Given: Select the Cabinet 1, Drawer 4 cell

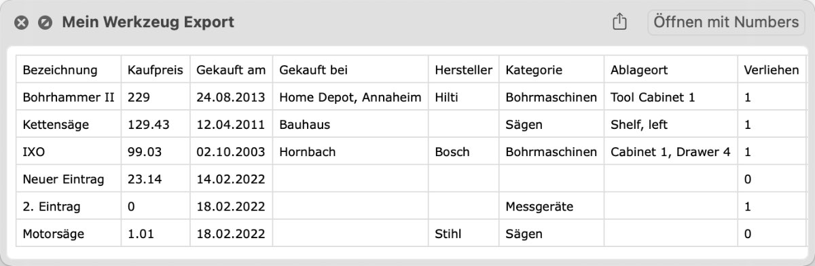Looking at the screenshot, I should pyautogui.click(x=670, y=152).
